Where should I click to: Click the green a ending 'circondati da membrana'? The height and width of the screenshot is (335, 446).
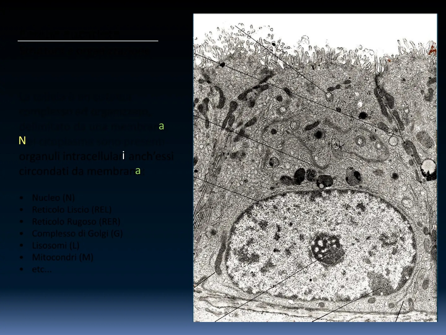[x=138, y=170]
